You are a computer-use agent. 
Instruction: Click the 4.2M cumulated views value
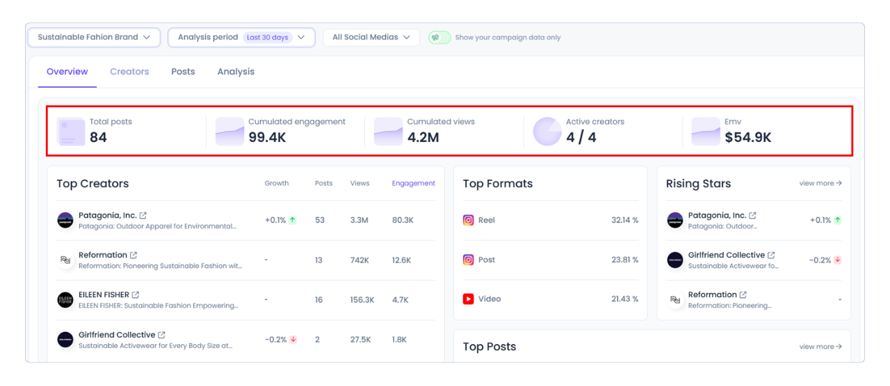coord(423,138)
